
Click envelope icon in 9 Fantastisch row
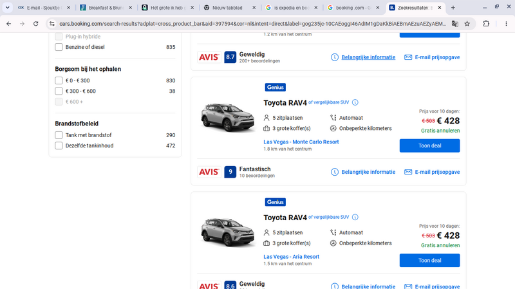[x=408, y=172]
